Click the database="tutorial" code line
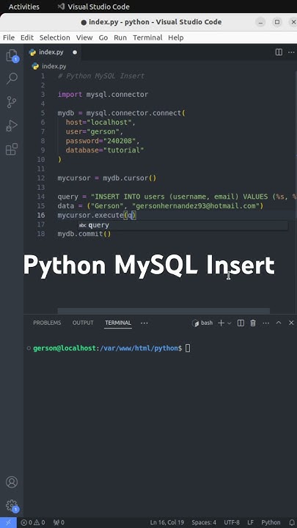Image resolution: width=297 pixels, height=528 pixels. click(105, 150)
